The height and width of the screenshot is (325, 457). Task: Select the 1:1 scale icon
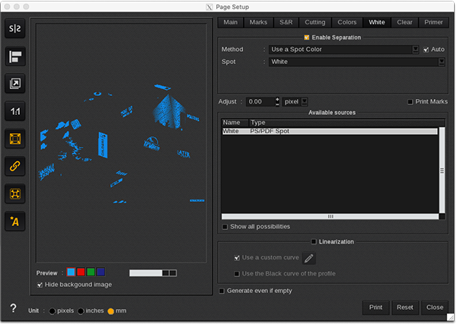pyautogui.click(x=15, y=111)
